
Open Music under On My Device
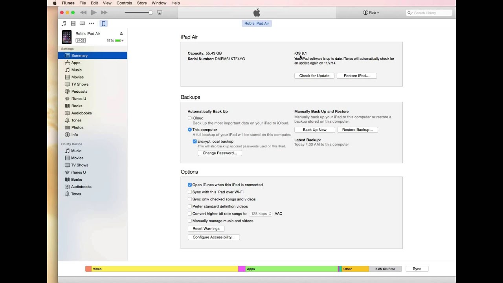coord(76,151)
